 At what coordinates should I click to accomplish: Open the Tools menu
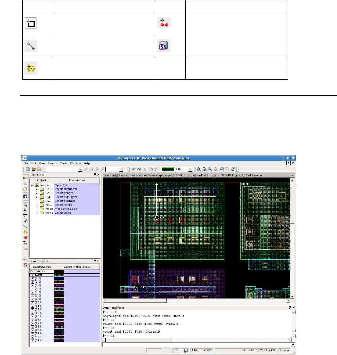(64, 164)
